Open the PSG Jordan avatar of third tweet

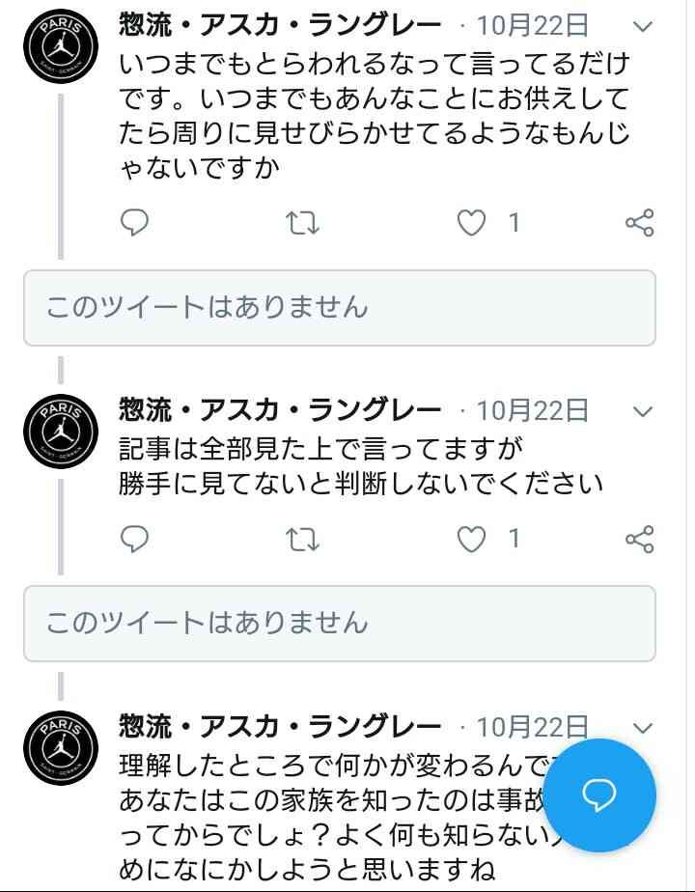(x=60, y=747)
